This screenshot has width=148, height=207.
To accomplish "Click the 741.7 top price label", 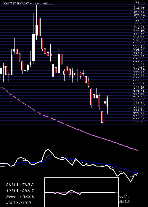I will pos(138,1).
